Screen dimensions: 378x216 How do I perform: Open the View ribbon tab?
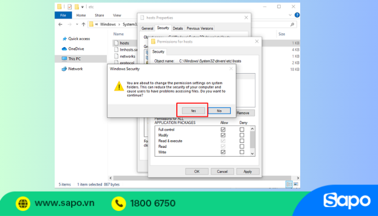(117, 15)
